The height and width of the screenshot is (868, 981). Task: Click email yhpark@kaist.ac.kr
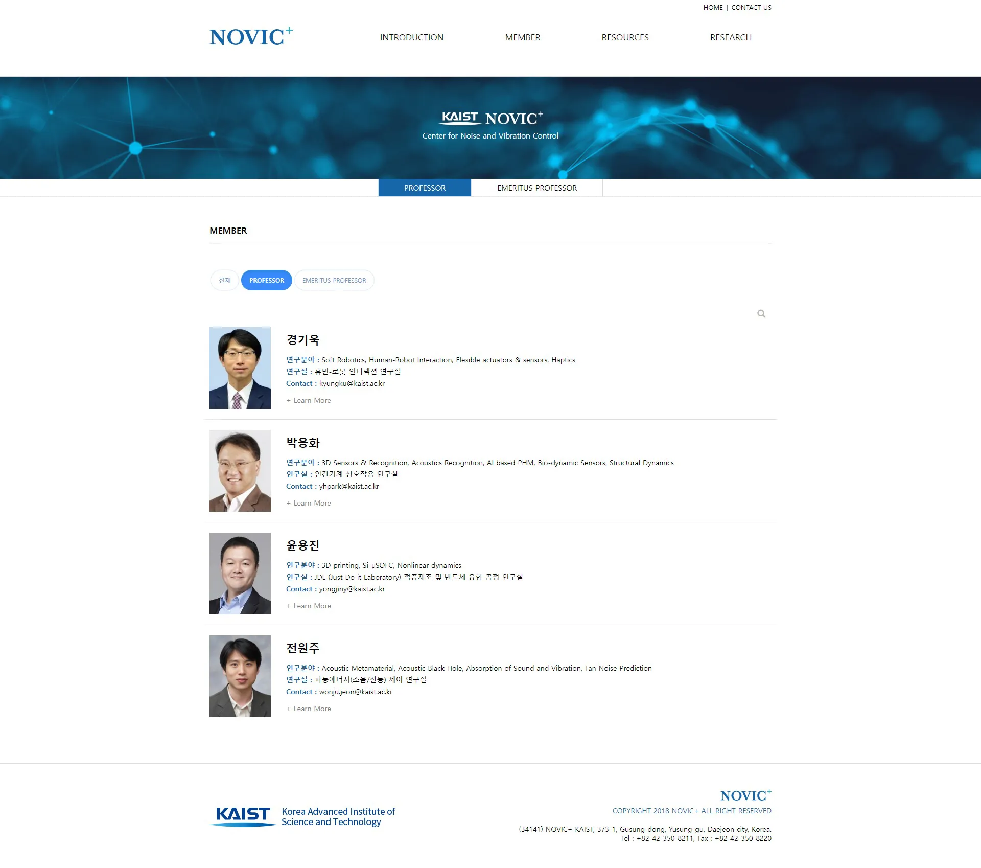[349, 486]
